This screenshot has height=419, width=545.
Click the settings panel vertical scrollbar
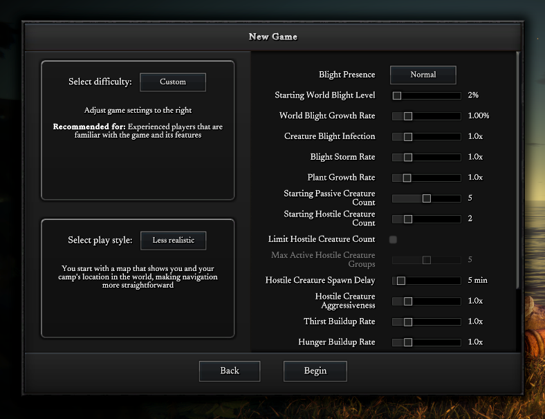coord(517,166)
